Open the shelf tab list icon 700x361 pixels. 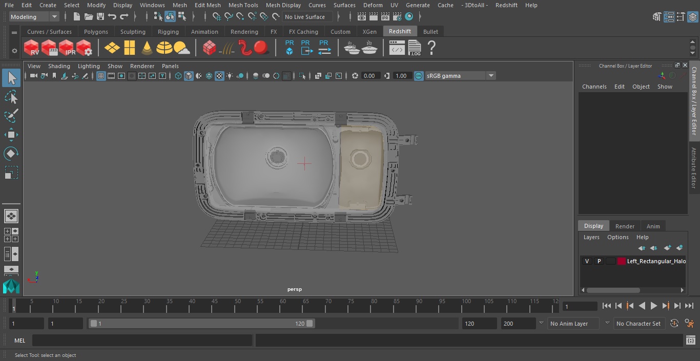click(14, 32)
